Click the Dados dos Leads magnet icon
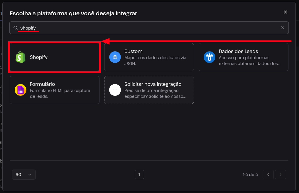 210,57
